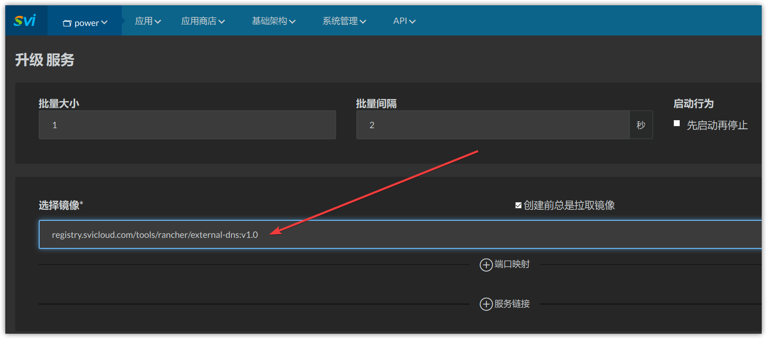Open the 应用 menu
This screenshot has height=339, width=767.
point(148,21)
